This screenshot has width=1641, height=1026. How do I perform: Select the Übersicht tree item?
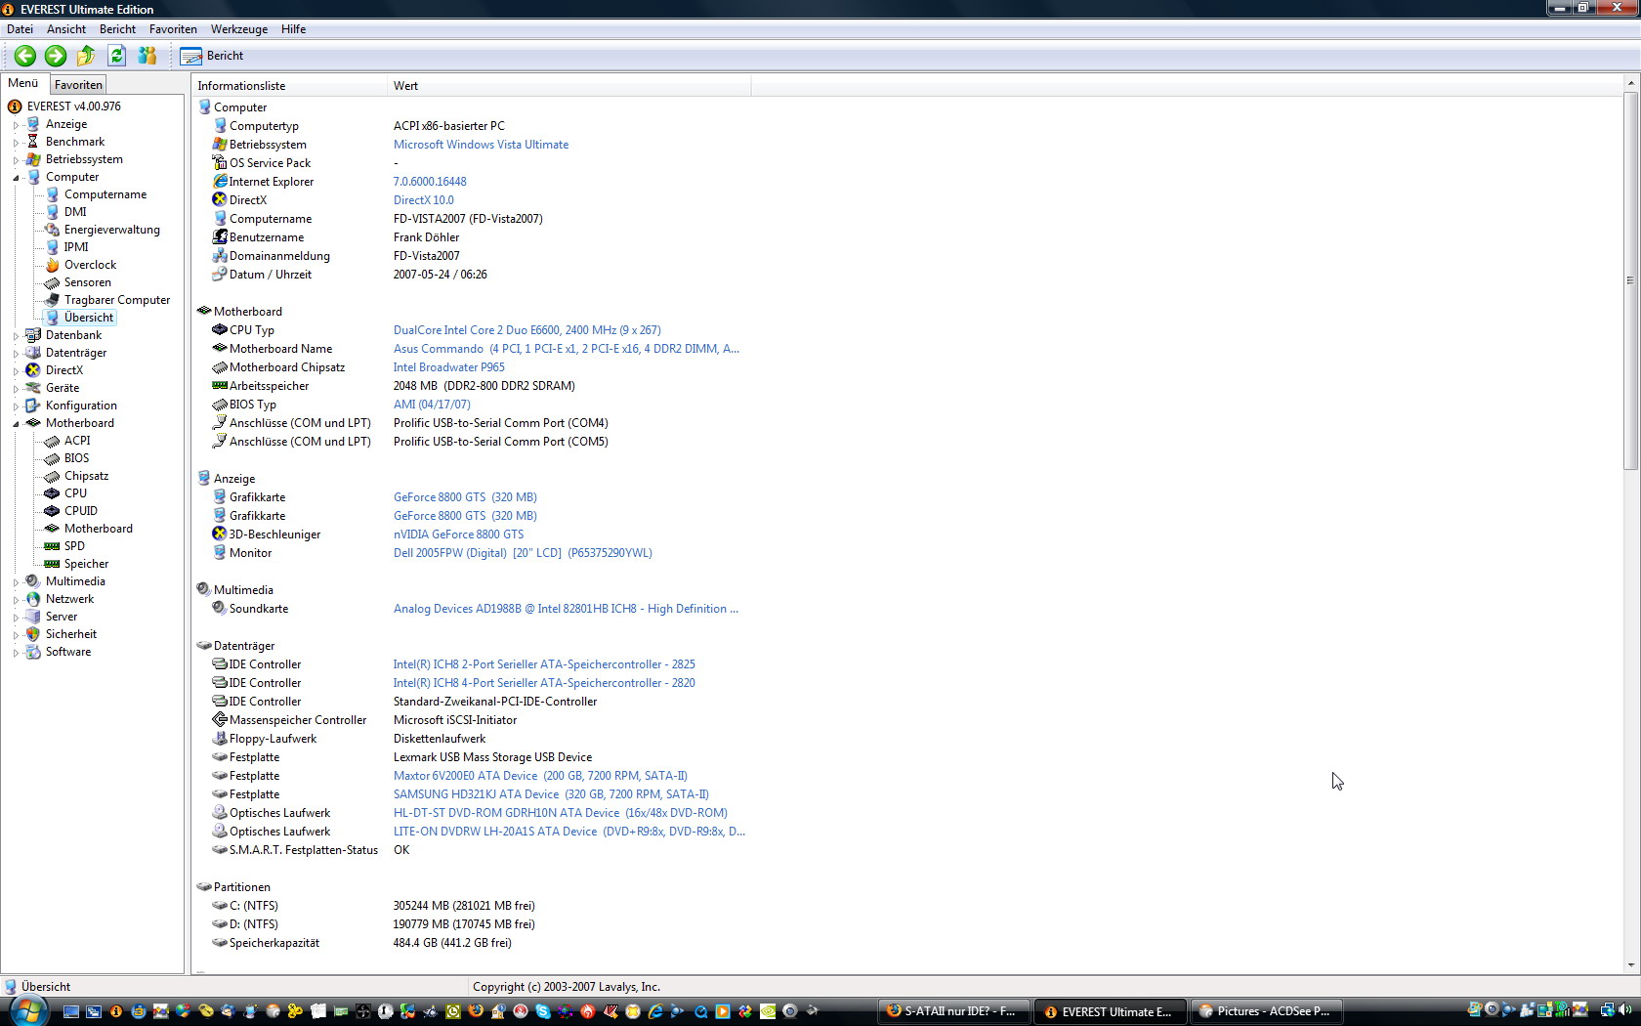pos(89,318)
